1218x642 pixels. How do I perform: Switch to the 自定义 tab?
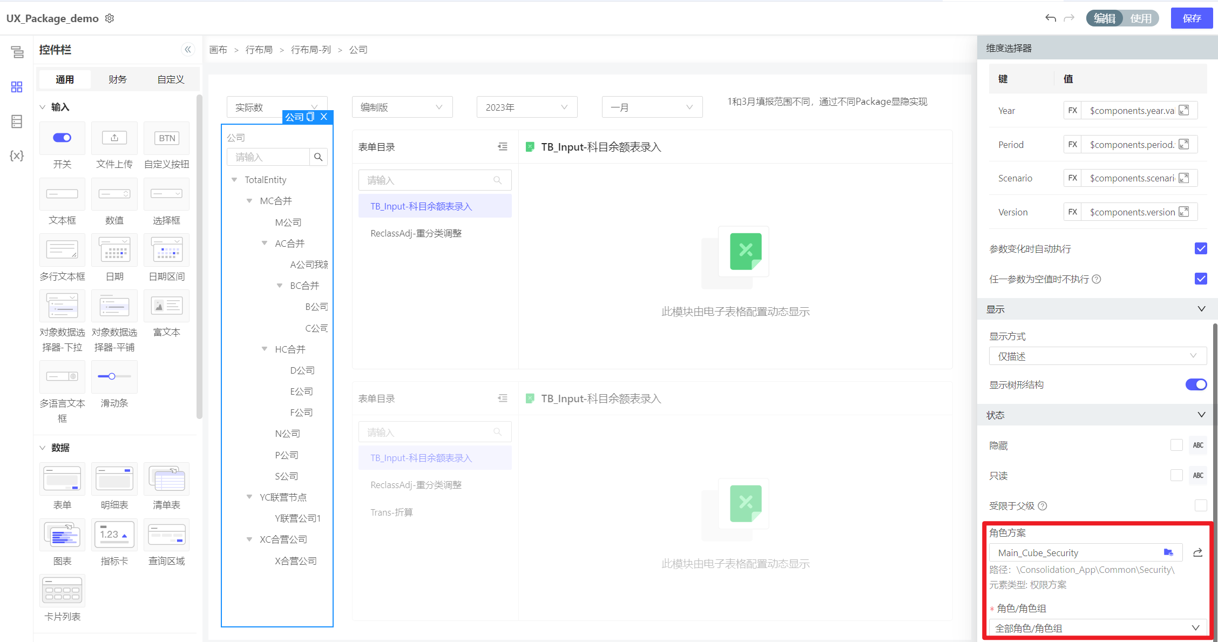[171, 79]
